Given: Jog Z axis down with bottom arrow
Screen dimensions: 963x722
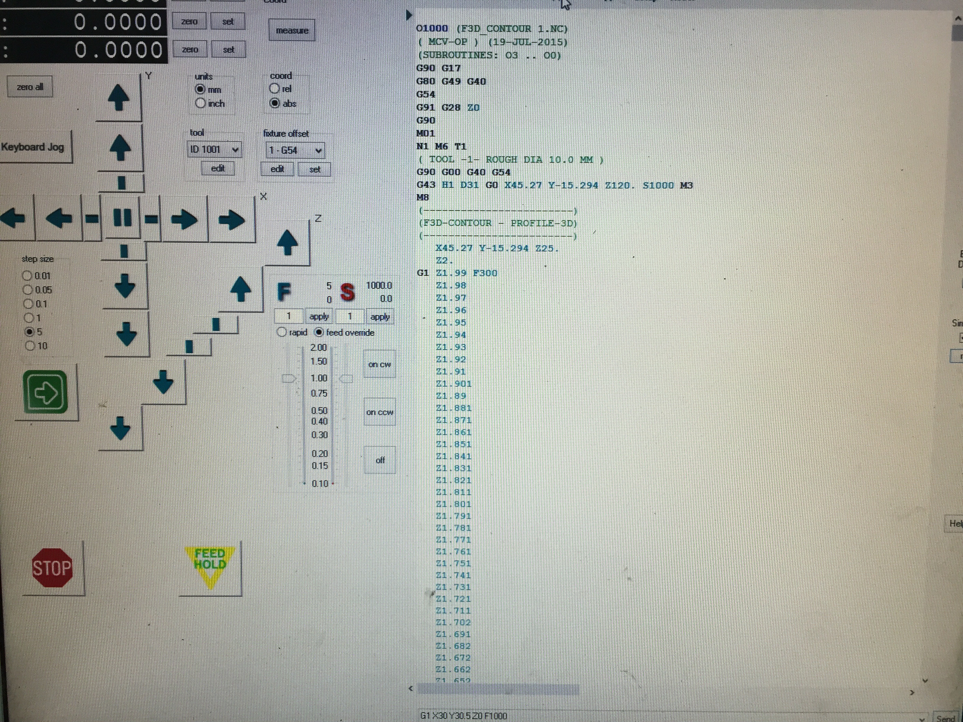Looking at the screenshot, I should click(x=121, y=428).
